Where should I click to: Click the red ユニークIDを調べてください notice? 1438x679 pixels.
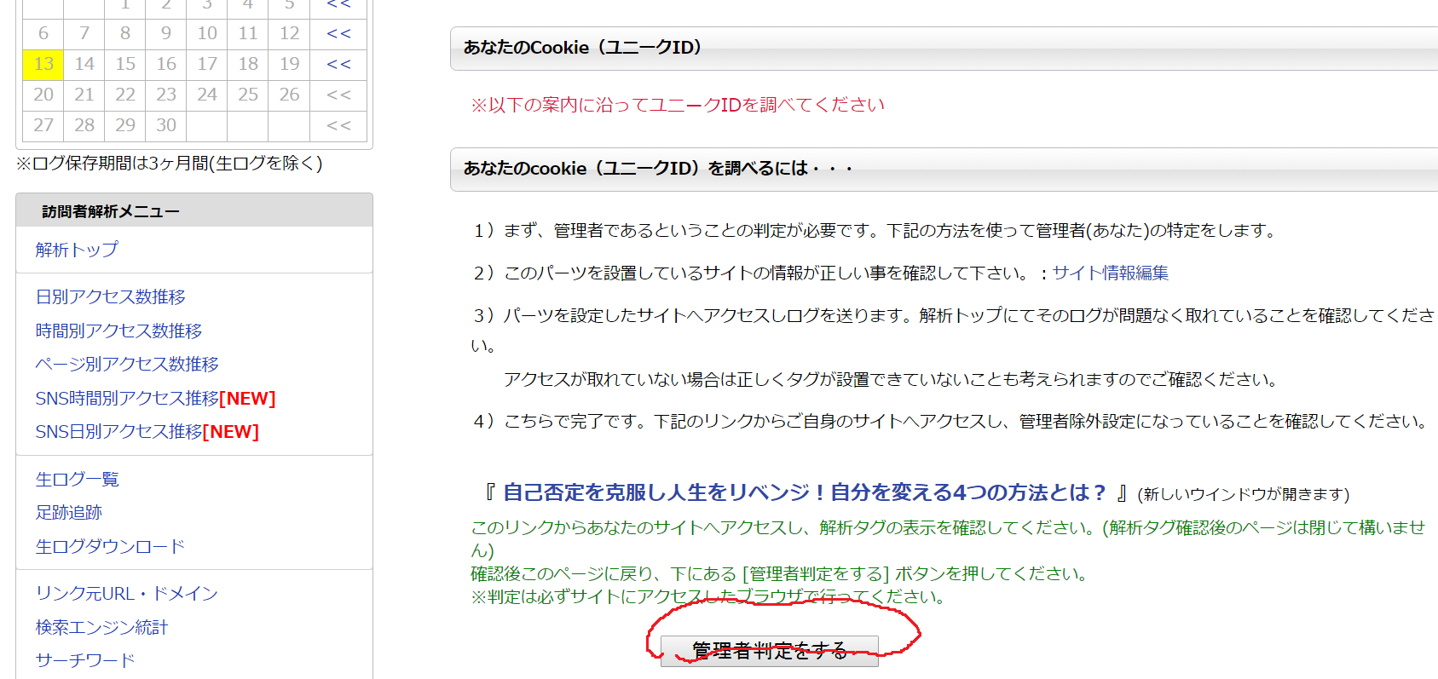(678, 105)
